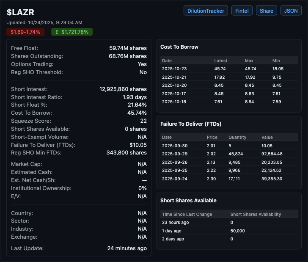Click the 1 day ago row
The image size is (308, 262).
pos(229,231)
